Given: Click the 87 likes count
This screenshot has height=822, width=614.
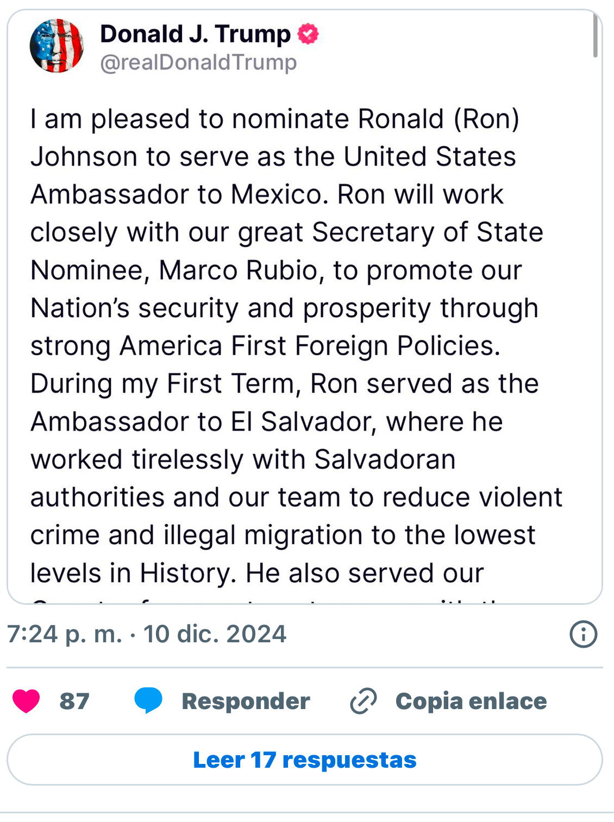Looking at the screenshot, I should 74,701.
